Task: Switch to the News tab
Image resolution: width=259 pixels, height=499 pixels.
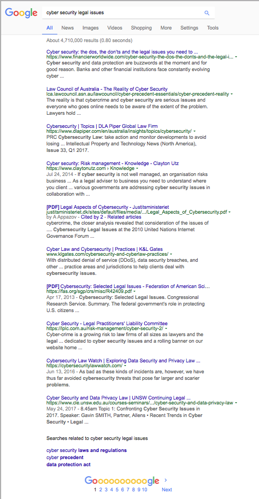Action: tap(67, 28)
